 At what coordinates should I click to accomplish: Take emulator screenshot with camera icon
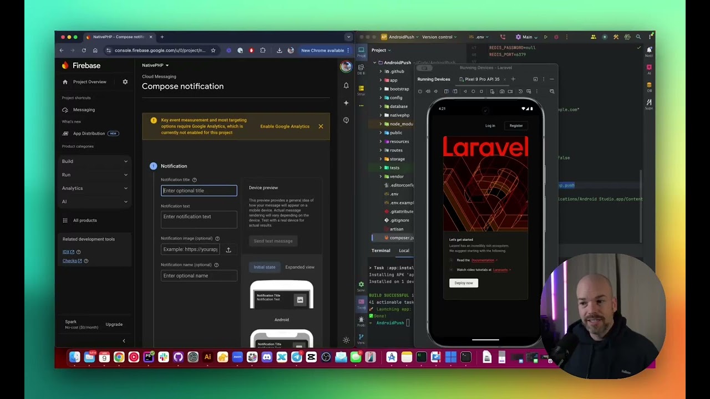pyautogui.click(x=502, y=91)
